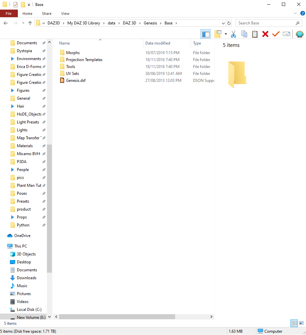
Task: Open the chevron dropdown after Genesis breadcrumb
Action: coord(161,23)
